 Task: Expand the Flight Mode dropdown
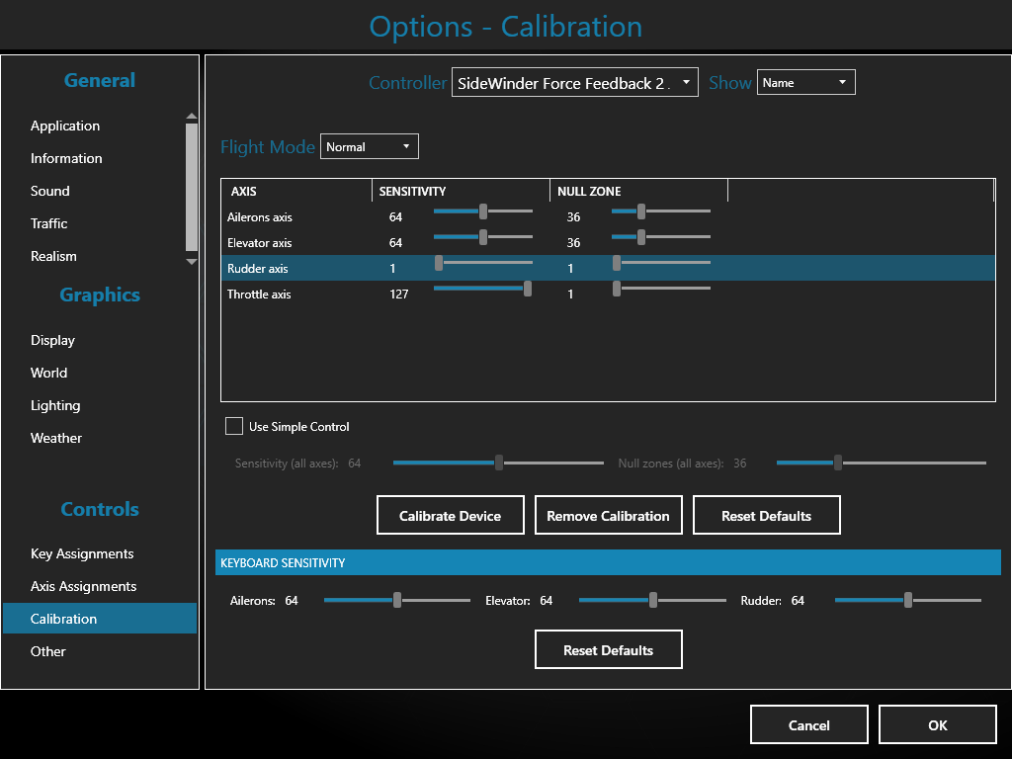click(370, 146)
